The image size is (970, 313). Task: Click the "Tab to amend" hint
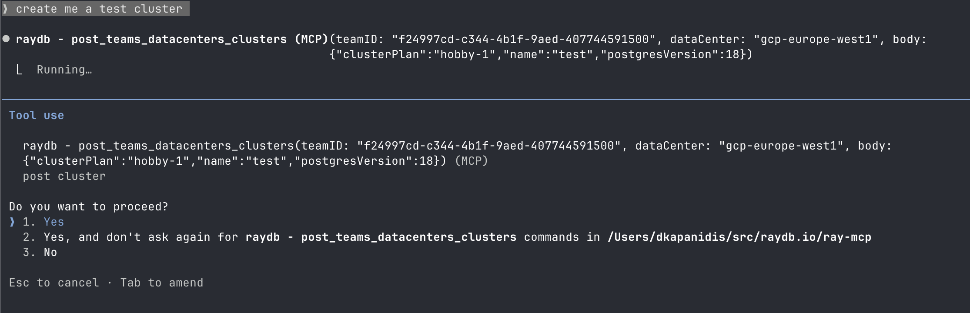[161, 283]
